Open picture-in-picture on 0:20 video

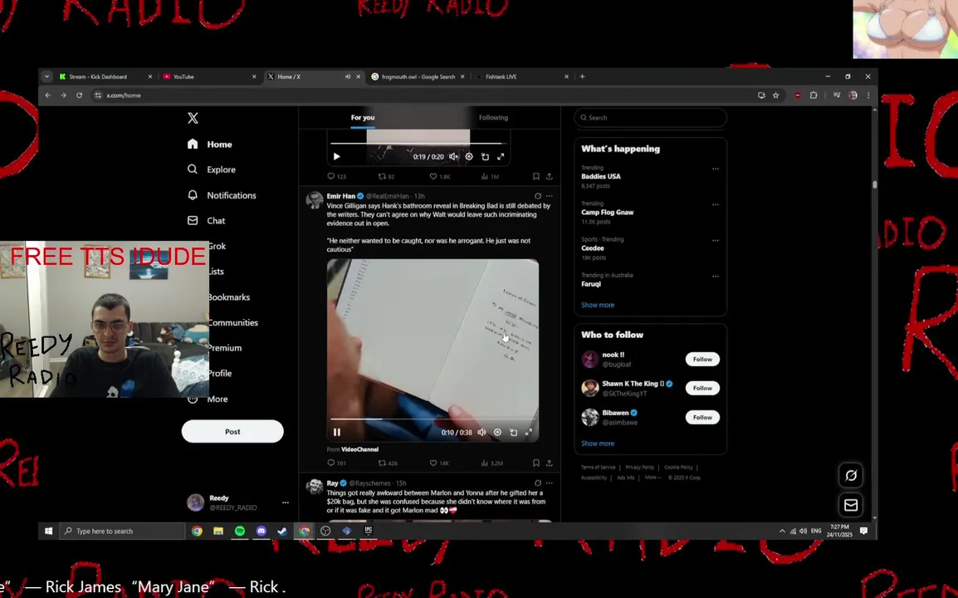click(x=485, y=156)
